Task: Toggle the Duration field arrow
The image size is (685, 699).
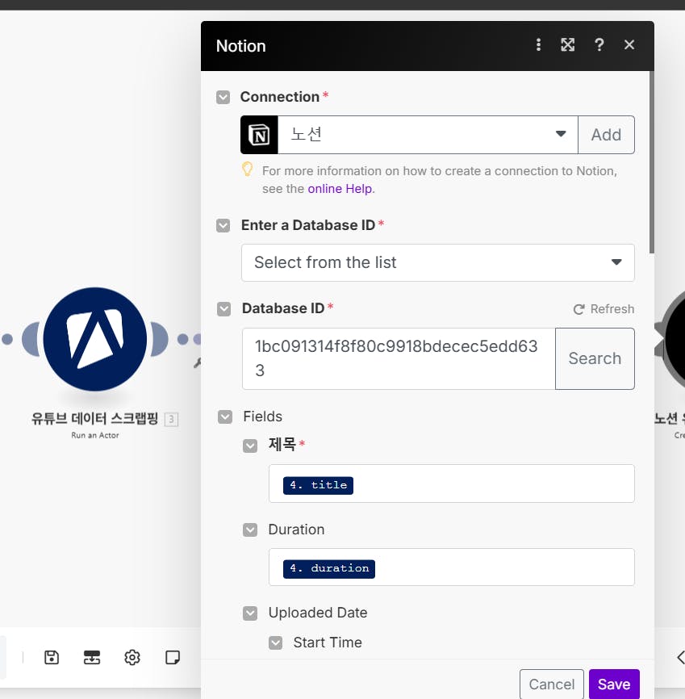Action: pos(250,529)
